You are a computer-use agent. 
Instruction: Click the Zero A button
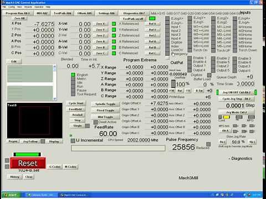click(100, 41)
